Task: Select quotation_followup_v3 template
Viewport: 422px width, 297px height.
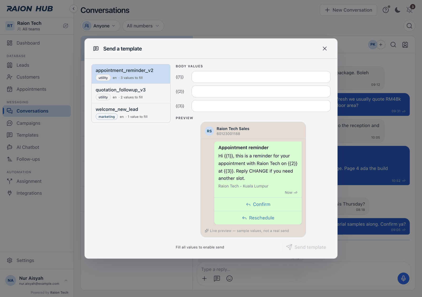Action: 131,93
